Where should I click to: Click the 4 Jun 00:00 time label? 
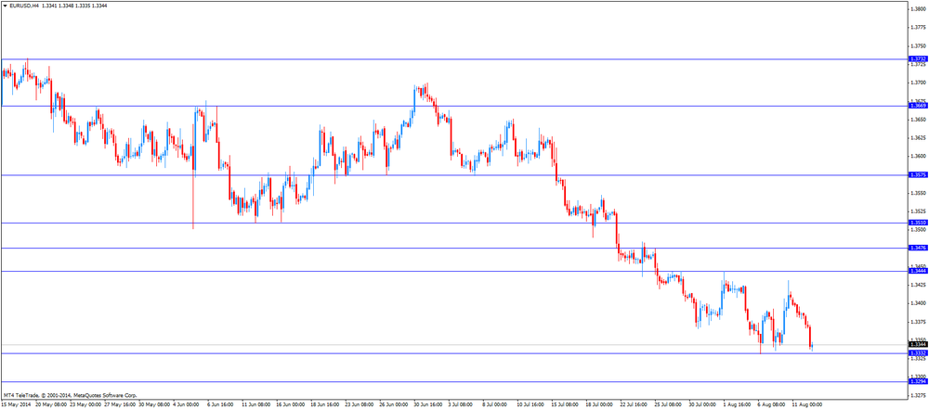click(x=188, y=405)
